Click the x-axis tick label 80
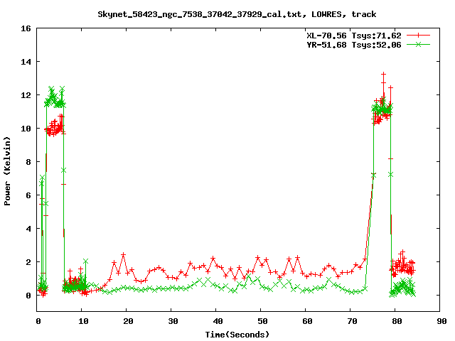Viewport: 455px width, 341px height. tap(397, 321)
